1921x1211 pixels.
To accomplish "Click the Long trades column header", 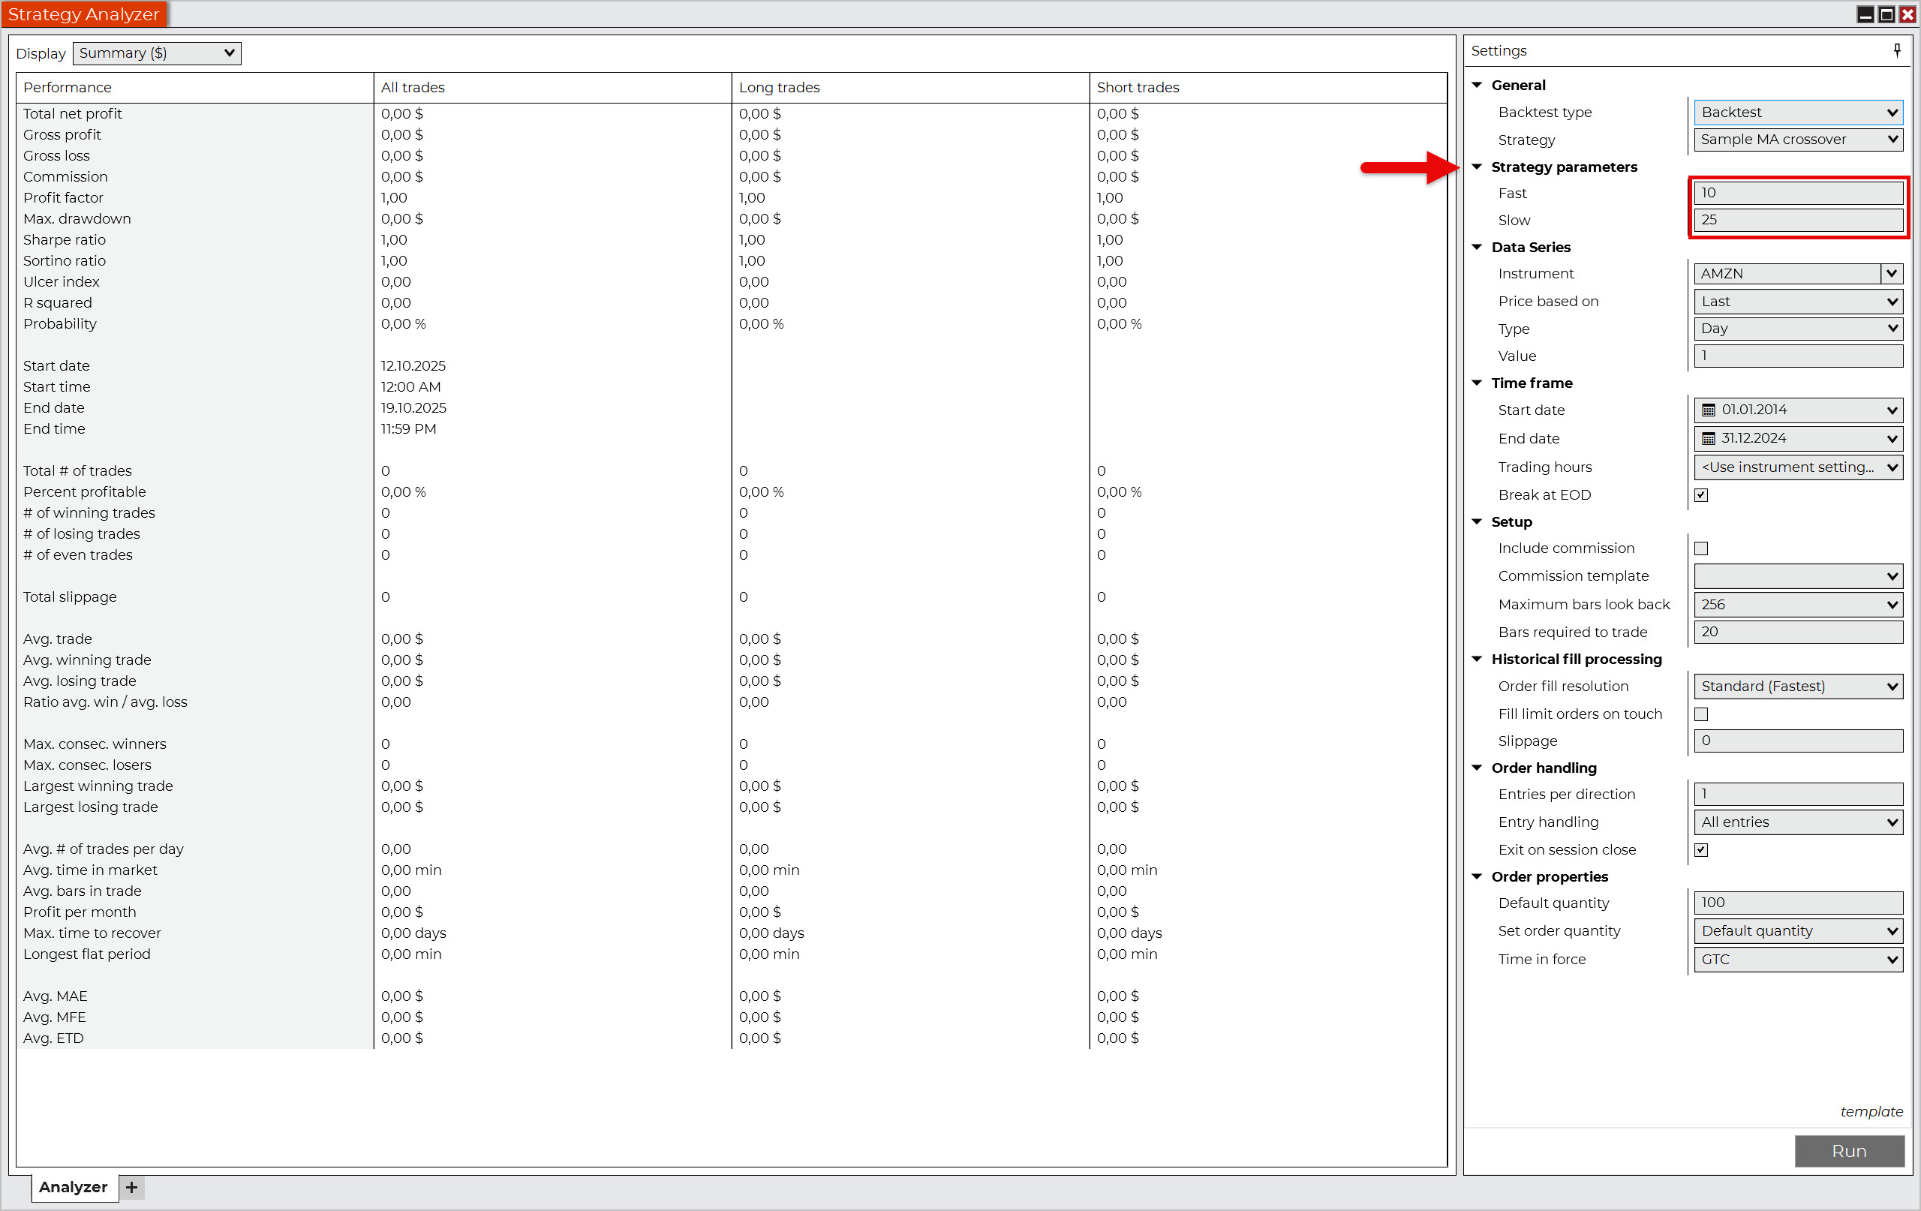I will pyautogui.click(x=779, y=88).
